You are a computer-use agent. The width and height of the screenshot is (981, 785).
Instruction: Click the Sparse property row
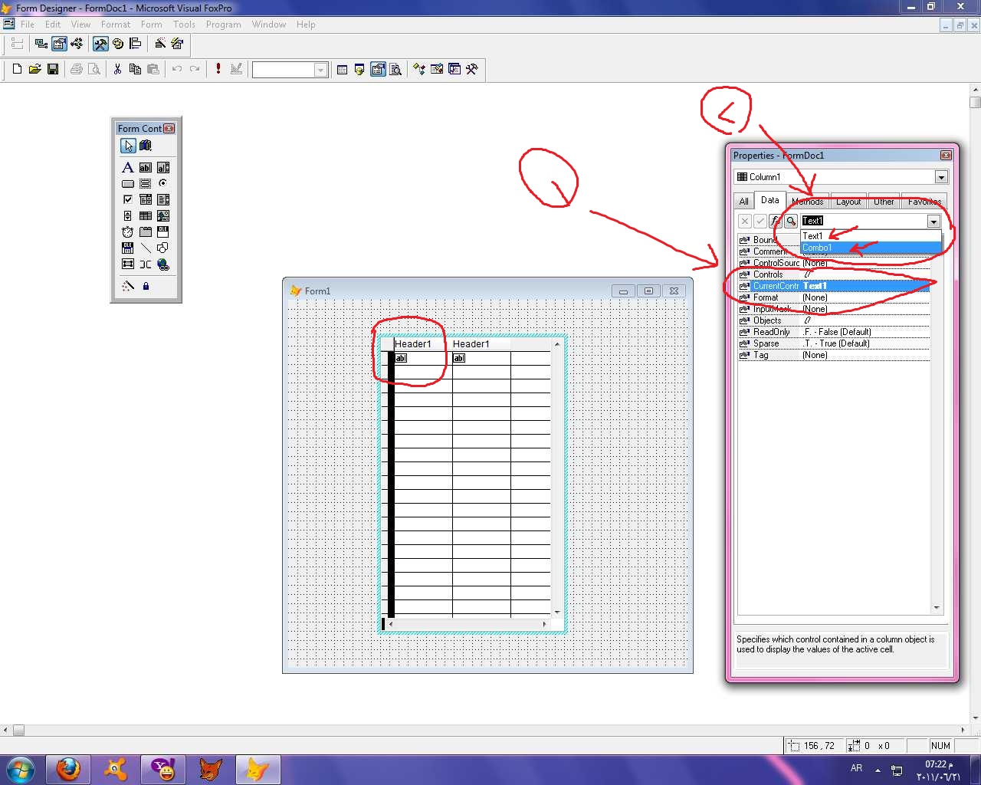(x=834, y=343)
